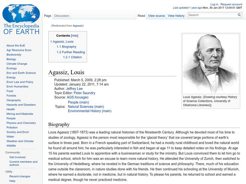The image size is (246, 184).
Task: Click the Agassiz, Louis article heading
Action: pos(66,72)
